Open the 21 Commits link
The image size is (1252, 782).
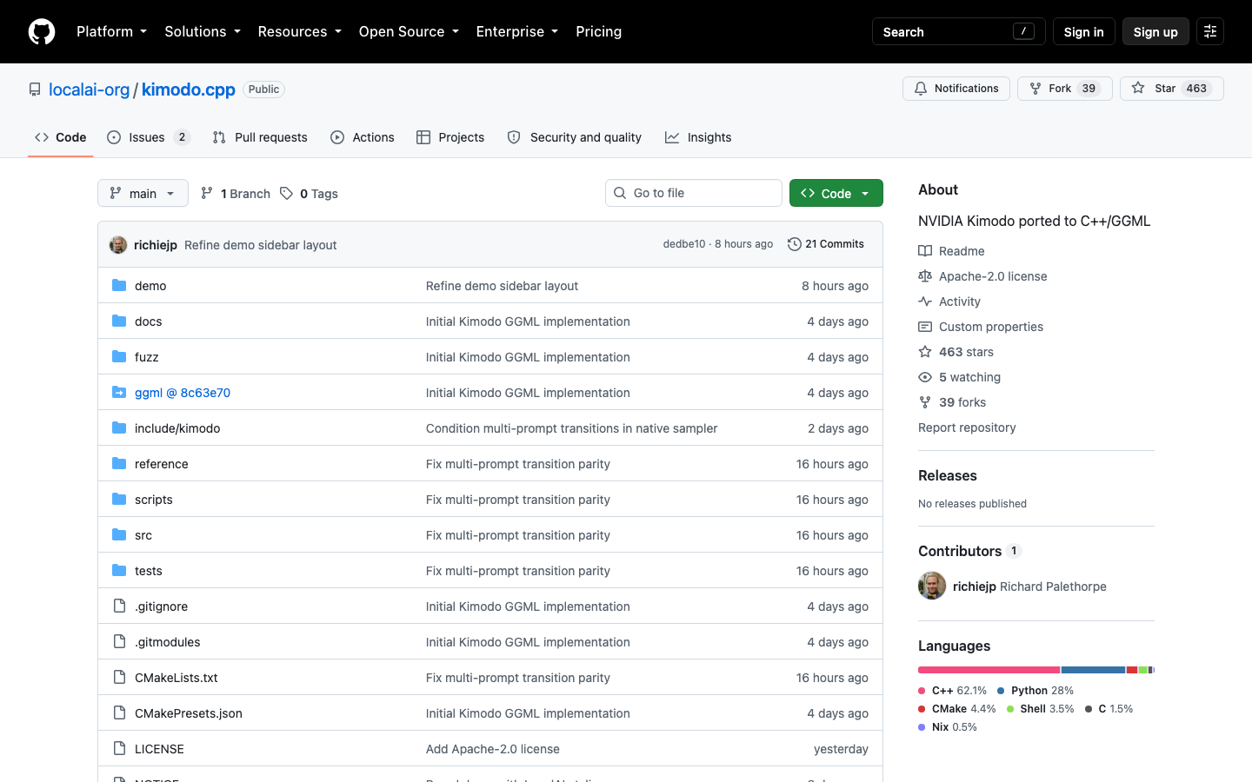pos(826,244)
